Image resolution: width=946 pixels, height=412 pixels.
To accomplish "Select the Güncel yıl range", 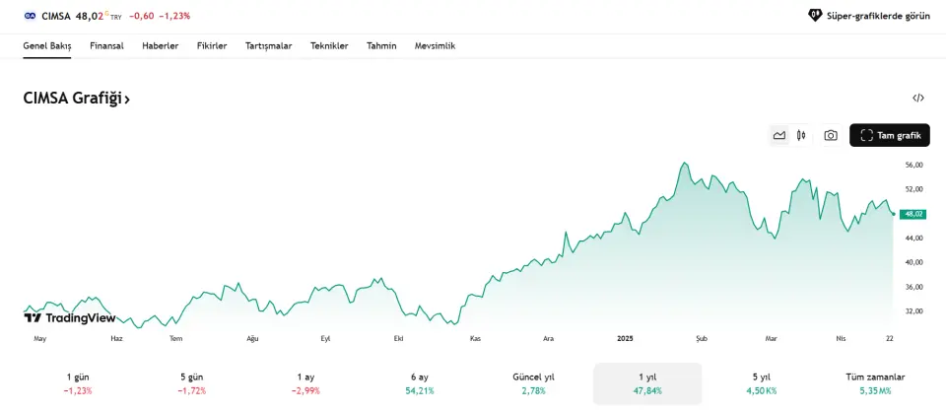I will click(x=533, y=383).
